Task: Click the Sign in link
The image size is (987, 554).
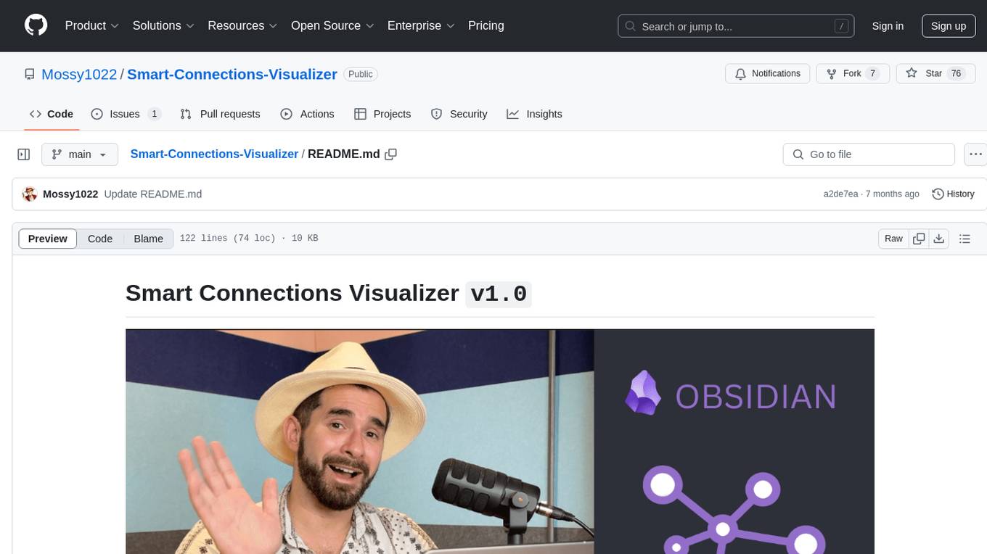Action: pyautogui.click(x=888, y=26)
